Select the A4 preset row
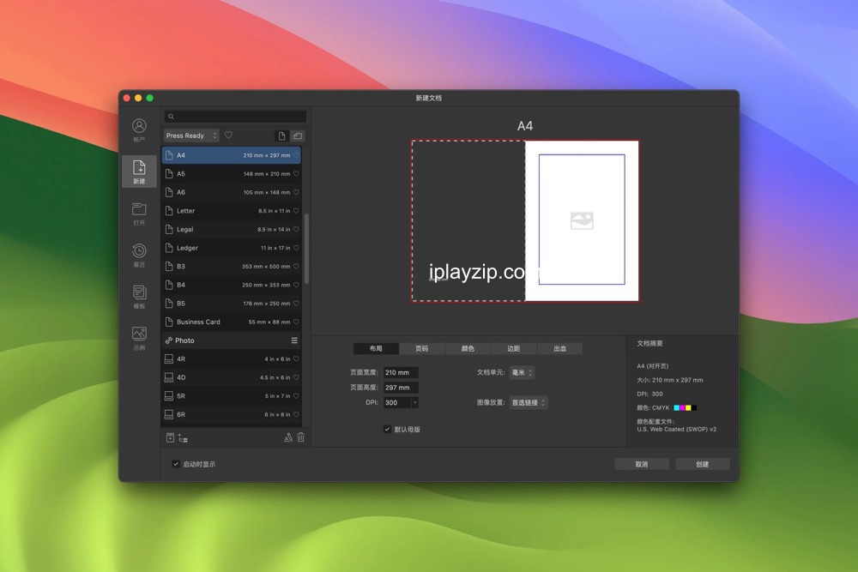The height and width of the screenshot is (572, 858). (x=232, y=155)
